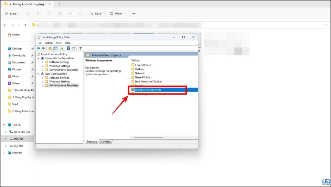The height and width of the screenshot is (187, 331).
Task: Open recent locations dropdown in File Explorer
Action: click(19, 25)
